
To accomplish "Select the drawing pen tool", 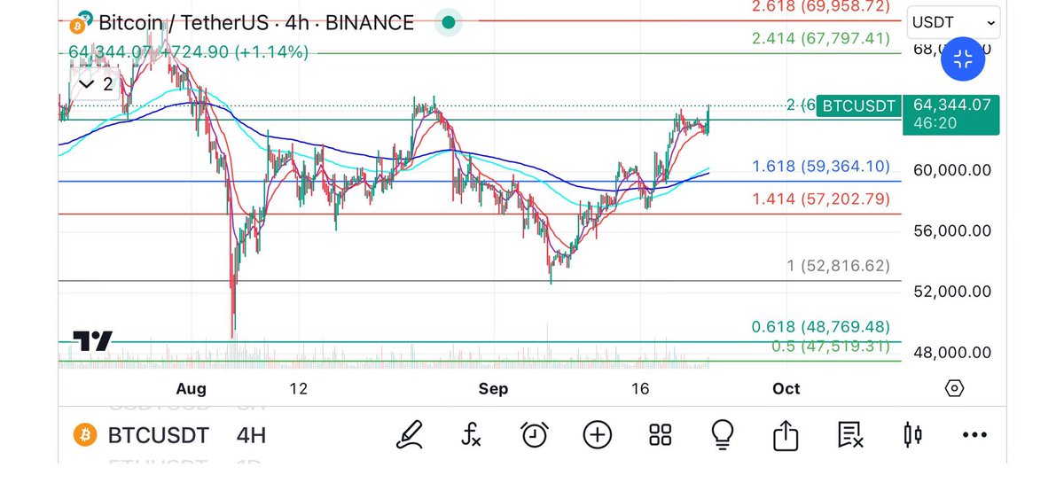I will pyautogui.click(x=409, y=434).
